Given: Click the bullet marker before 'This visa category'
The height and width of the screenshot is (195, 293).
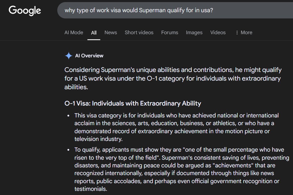Looking at the screenshot, I should (68, 116).
